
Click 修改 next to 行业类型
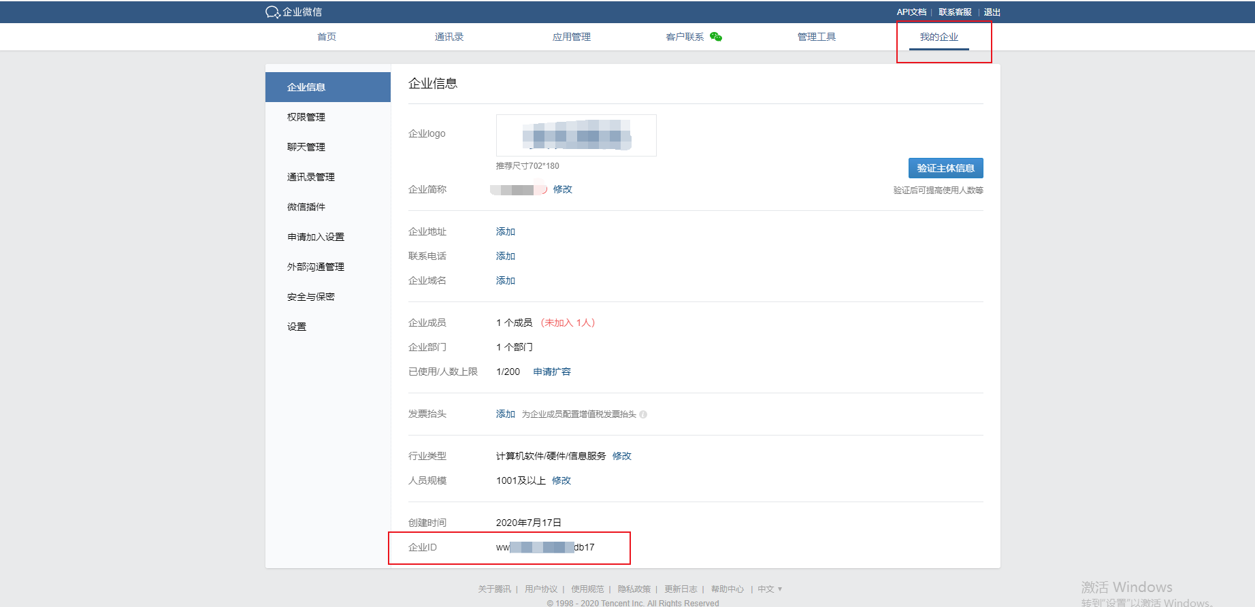(x=622, y=456)
